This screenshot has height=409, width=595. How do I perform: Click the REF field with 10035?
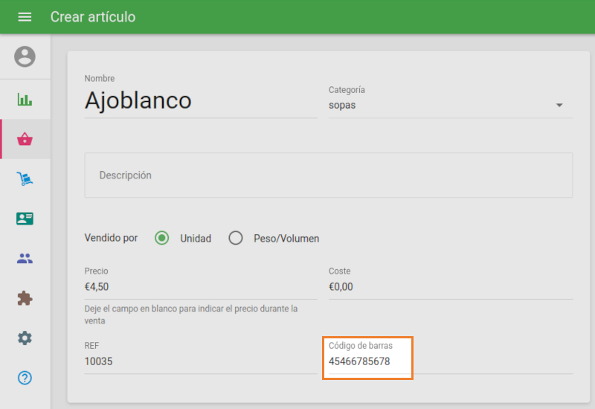pos(200,361)
